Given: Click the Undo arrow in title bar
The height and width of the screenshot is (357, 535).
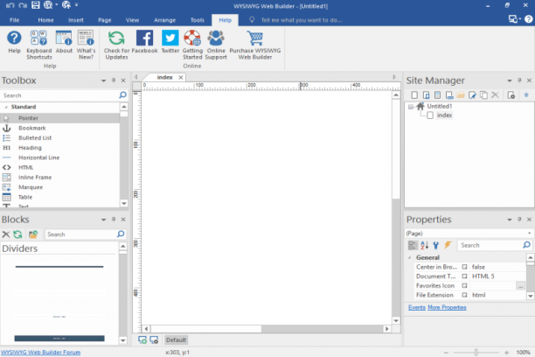Looking at the screenshot, I should click(10, 5).
